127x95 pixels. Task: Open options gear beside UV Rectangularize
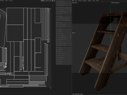click(x=71, y=37)
